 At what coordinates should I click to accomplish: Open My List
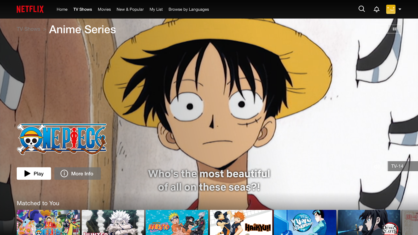tap(156, 9)
